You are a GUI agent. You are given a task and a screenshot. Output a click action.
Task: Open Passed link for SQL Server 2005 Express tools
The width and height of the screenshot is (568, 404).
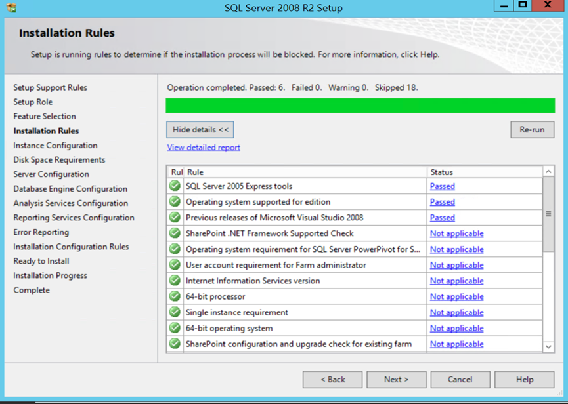tap(442, 186)
